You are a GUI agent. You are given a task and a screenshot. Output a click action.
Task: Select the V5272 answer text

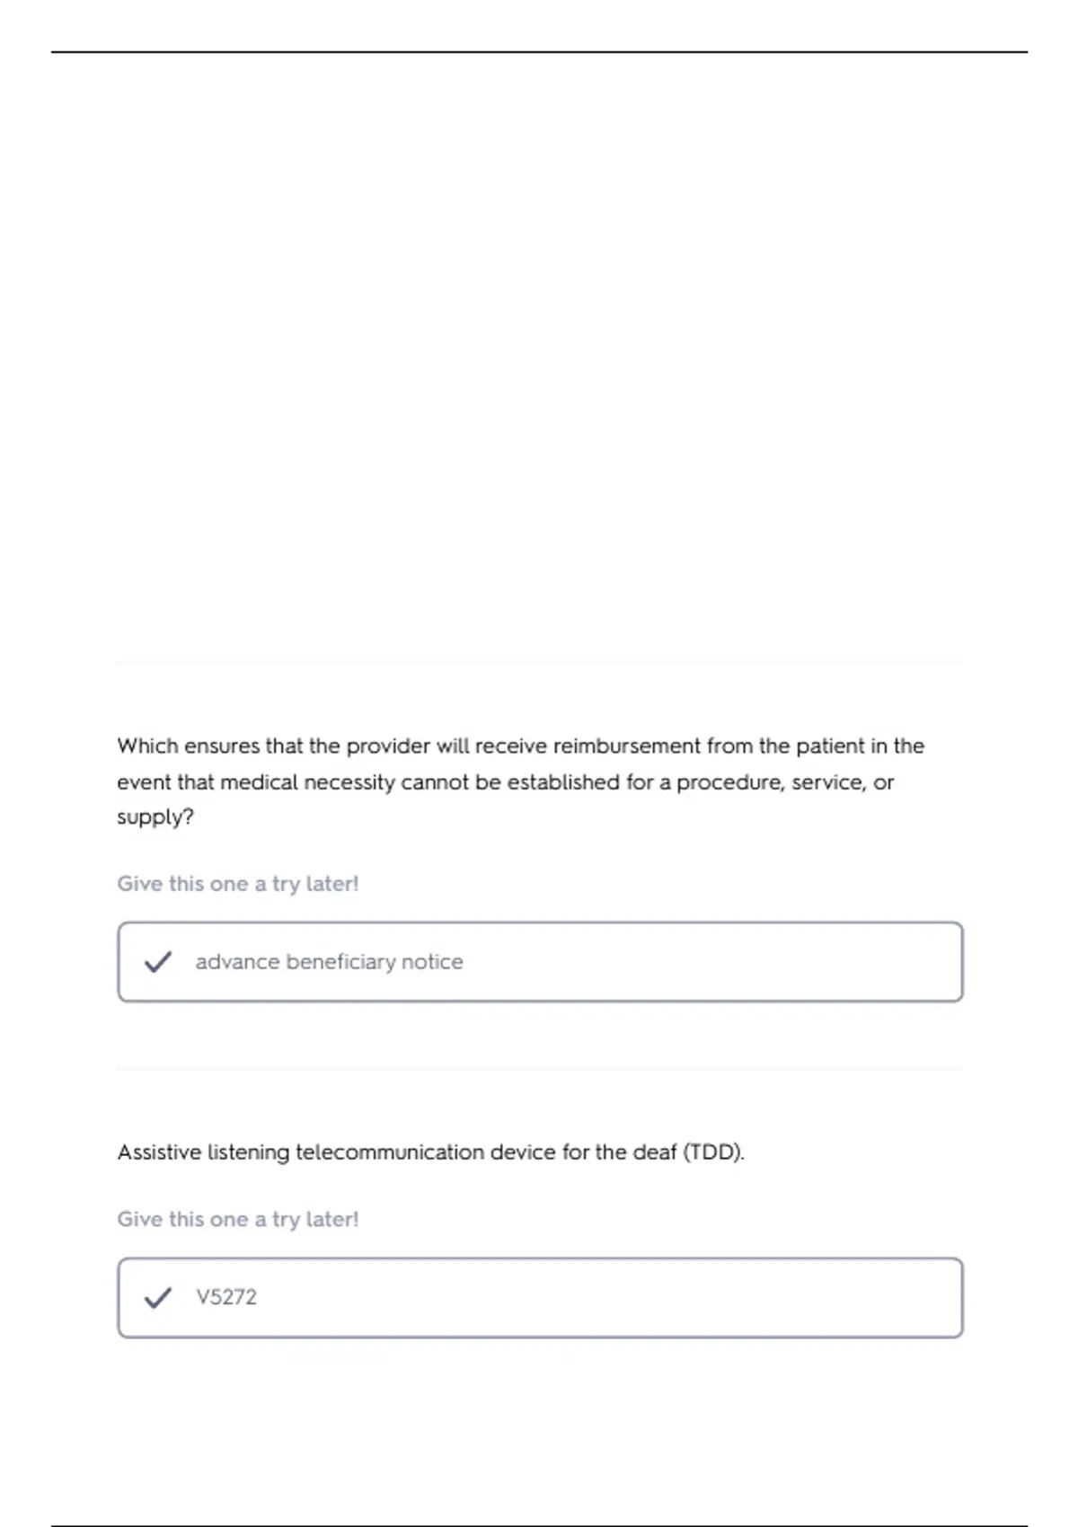(226, 1297)
